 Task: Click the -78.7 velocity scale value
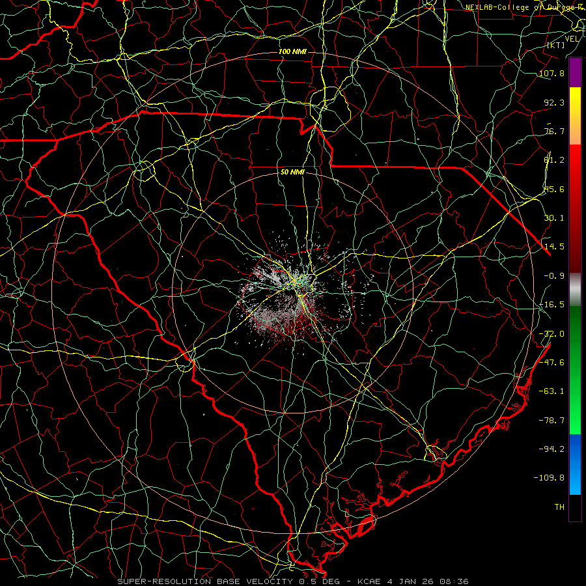coord(551,421)
